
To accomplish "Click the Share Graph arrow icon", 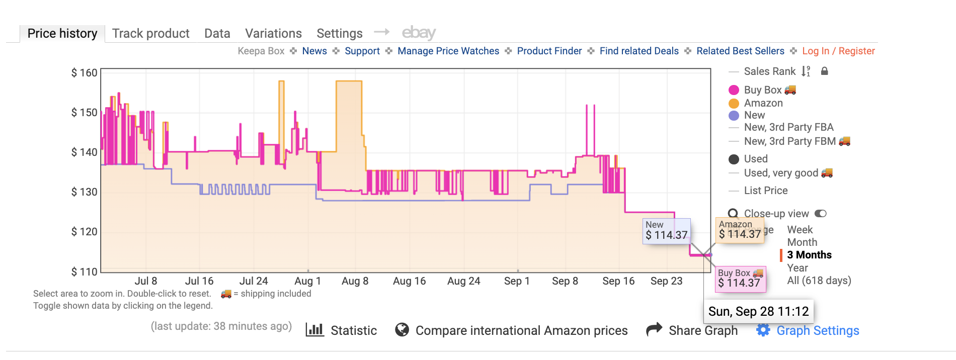I will point(654,330).
